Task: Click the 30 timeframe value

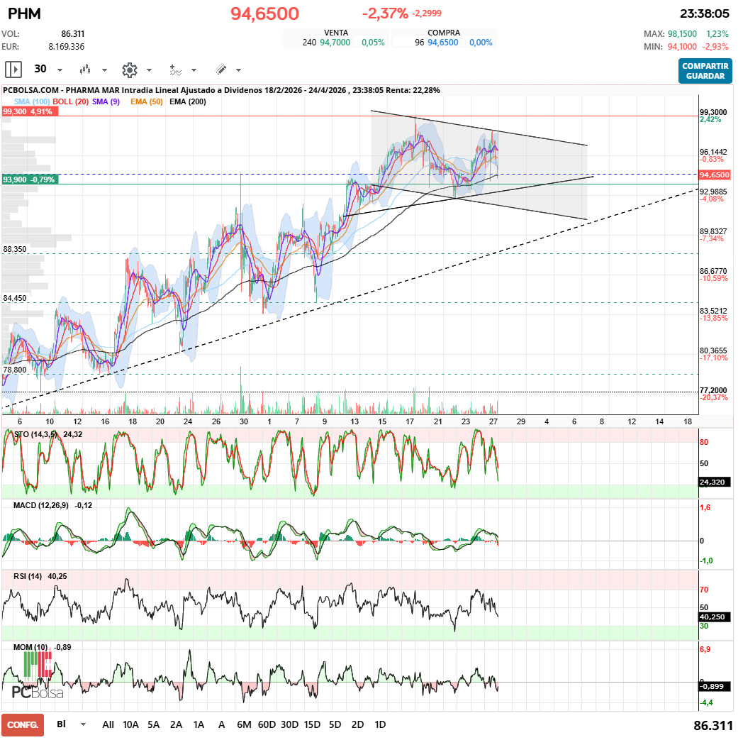Action: (x=40, y=69)
